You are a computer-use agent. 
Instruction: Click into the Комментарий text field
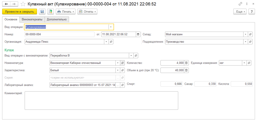coord(101,100)
